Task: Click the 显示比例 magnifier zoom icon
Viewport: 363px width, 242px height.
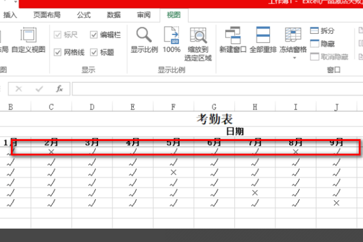Action: 144,34
